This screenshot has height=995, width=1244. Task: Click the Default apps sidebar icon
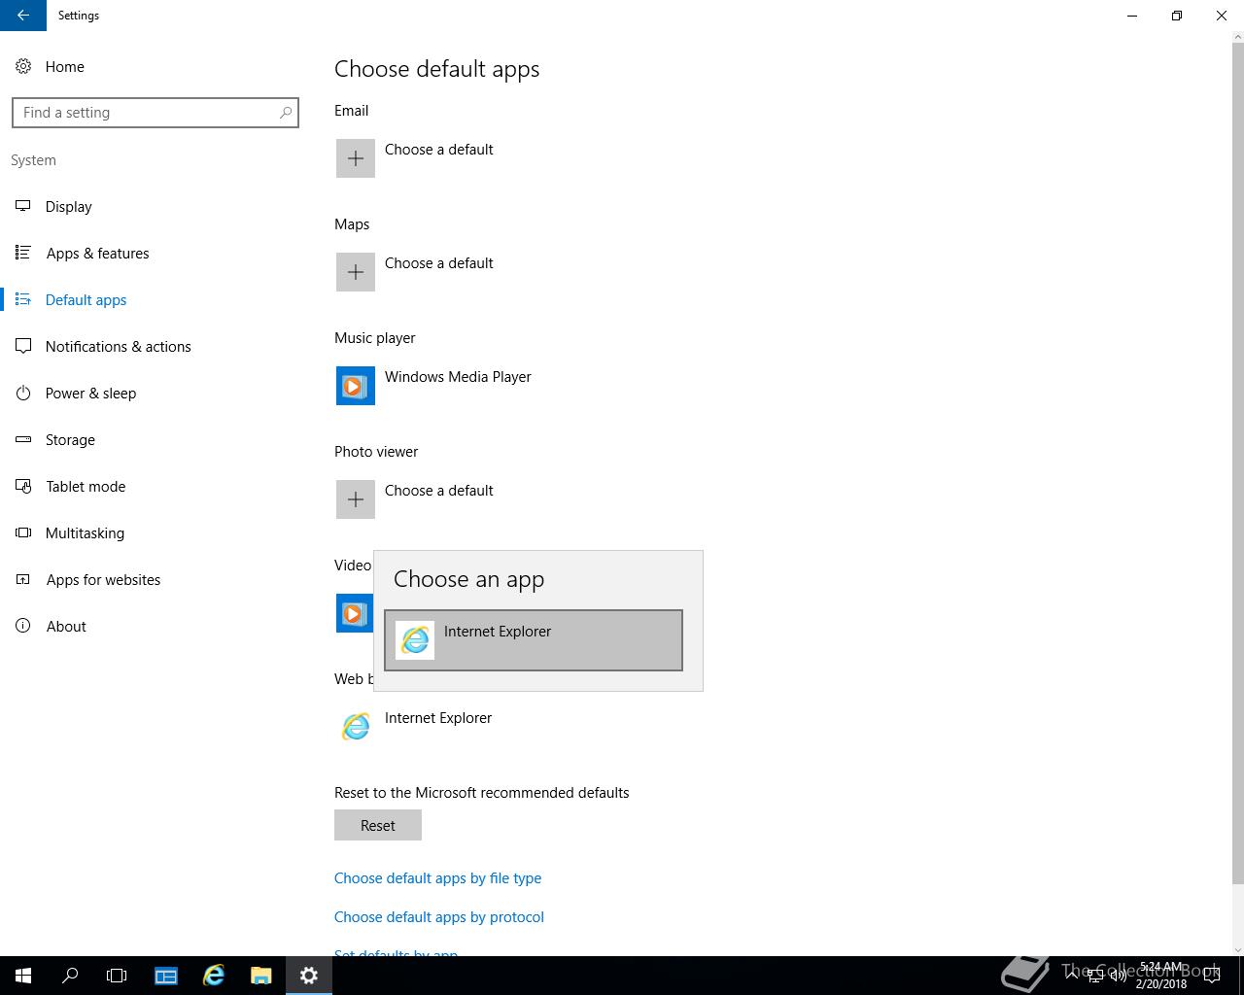pos(23,299)
